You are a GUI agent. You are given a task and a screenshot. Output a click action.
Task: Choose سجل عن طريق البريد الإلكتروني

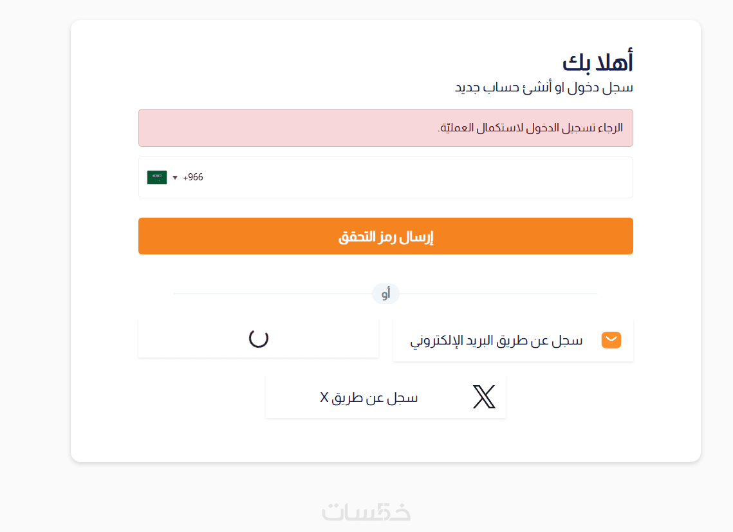pyautogui.click(x=497, y=340)
